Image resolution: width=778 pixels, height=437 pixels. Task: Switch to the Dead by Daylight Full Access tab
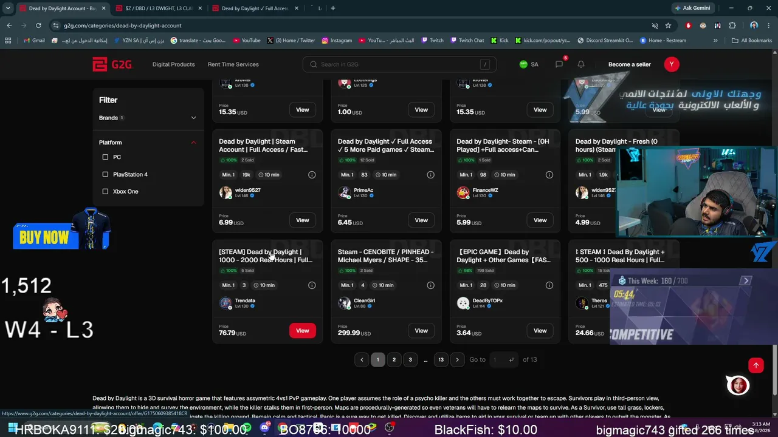(255, 8)
